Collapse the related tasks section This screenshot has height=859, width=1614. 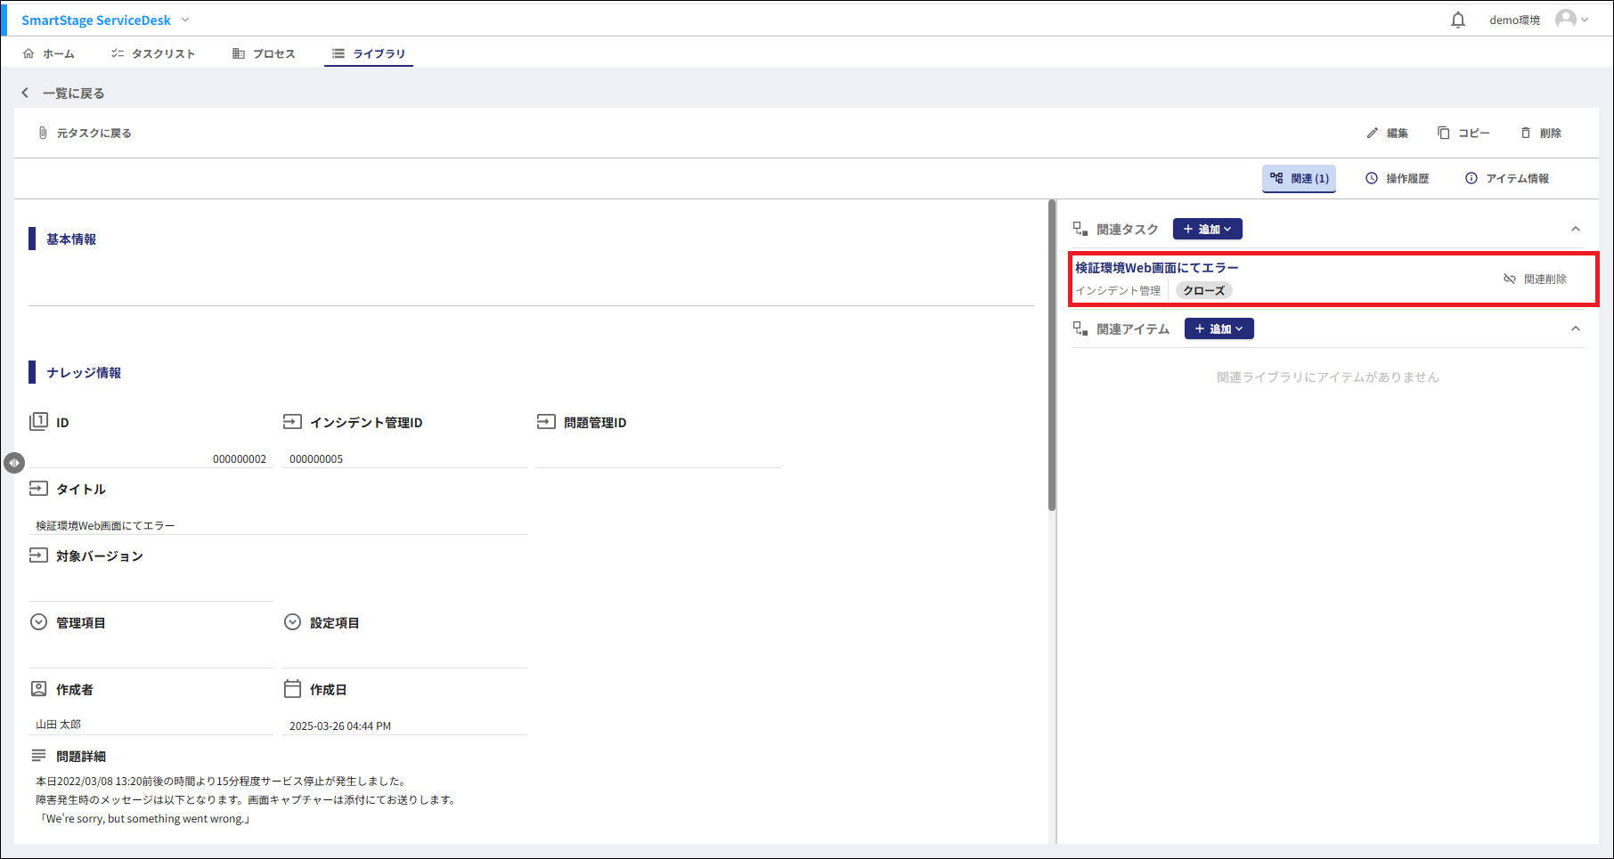1575,229
